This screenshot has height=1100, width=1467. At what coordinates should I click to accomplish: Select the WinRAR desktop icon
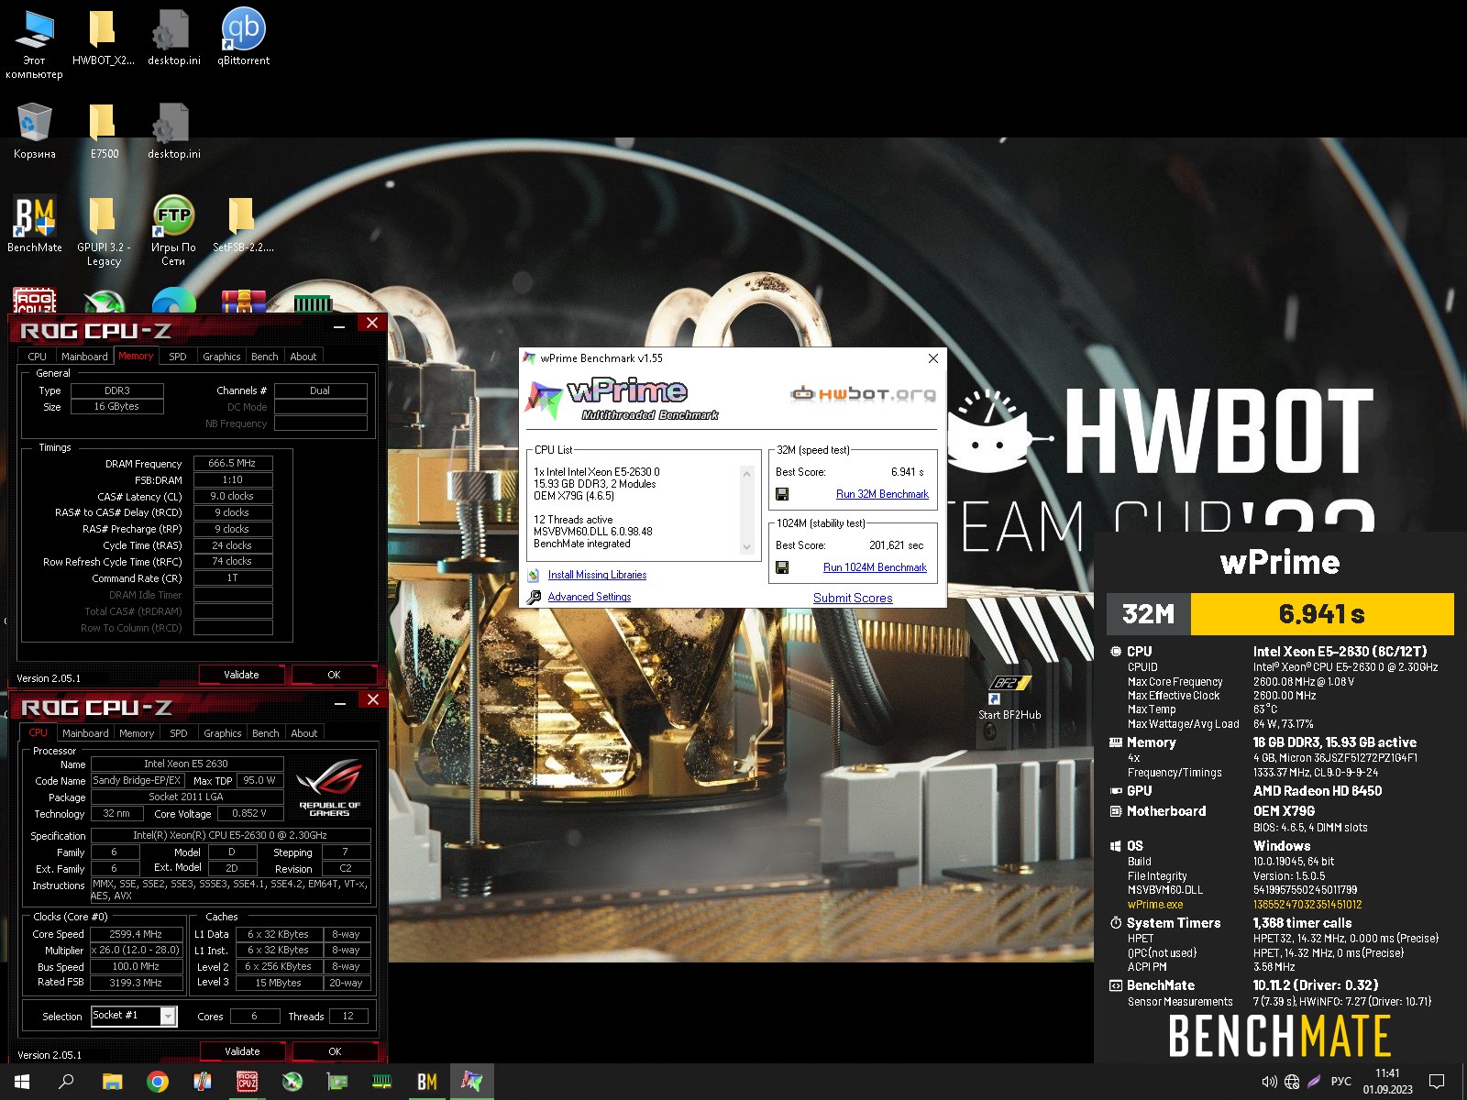[x=243, y=302]
